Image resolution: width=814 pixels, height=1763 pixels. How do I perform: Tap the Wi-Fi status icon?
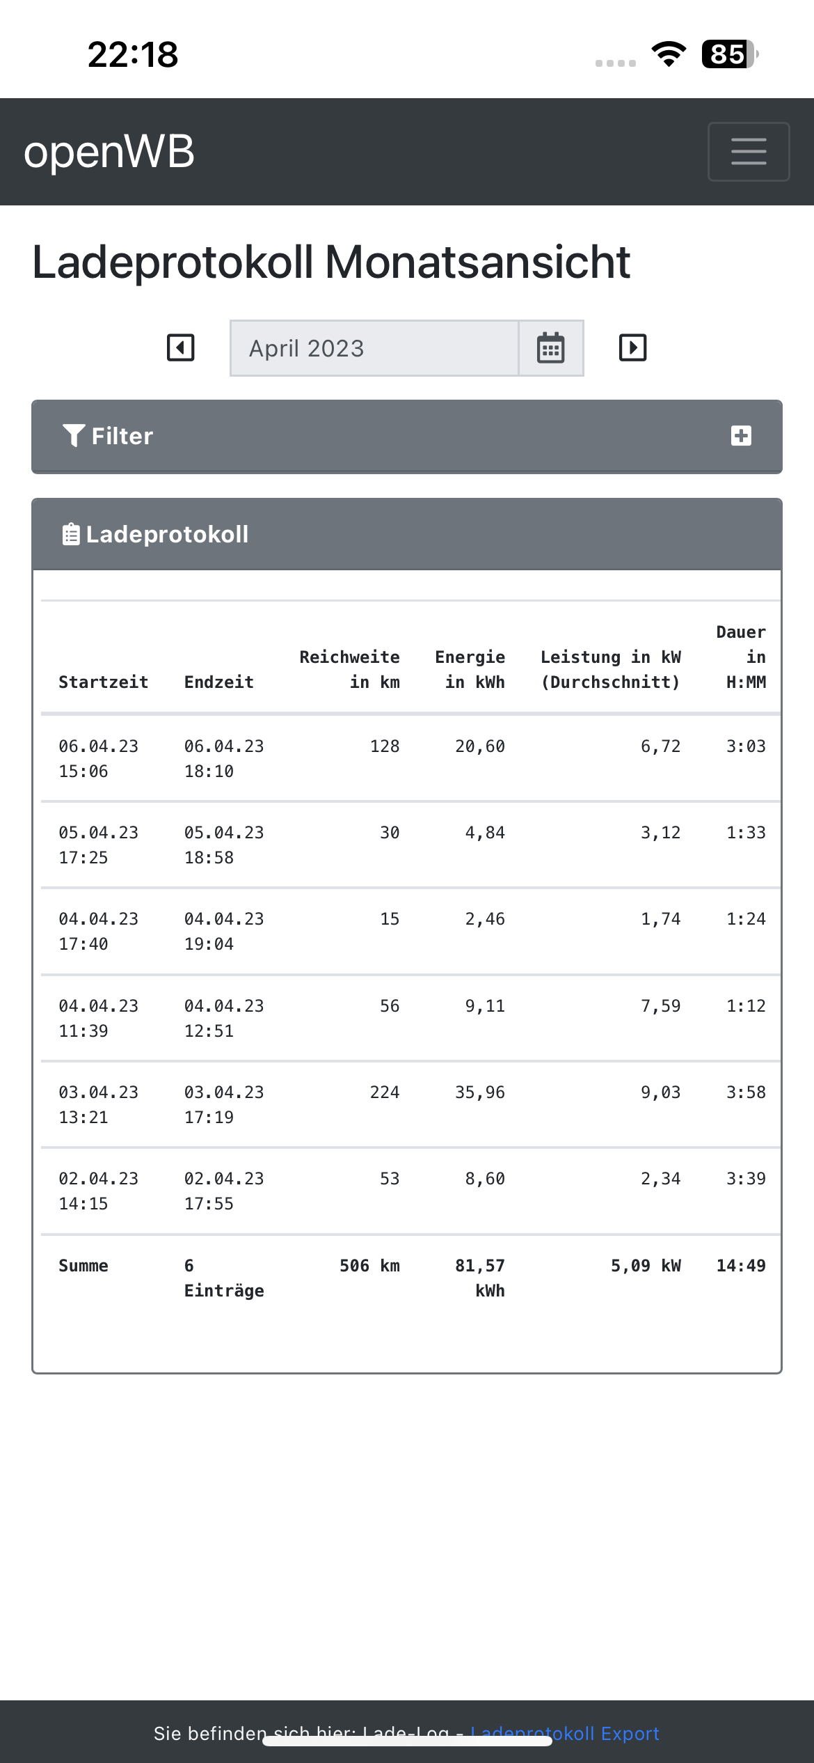coord(669,54)
